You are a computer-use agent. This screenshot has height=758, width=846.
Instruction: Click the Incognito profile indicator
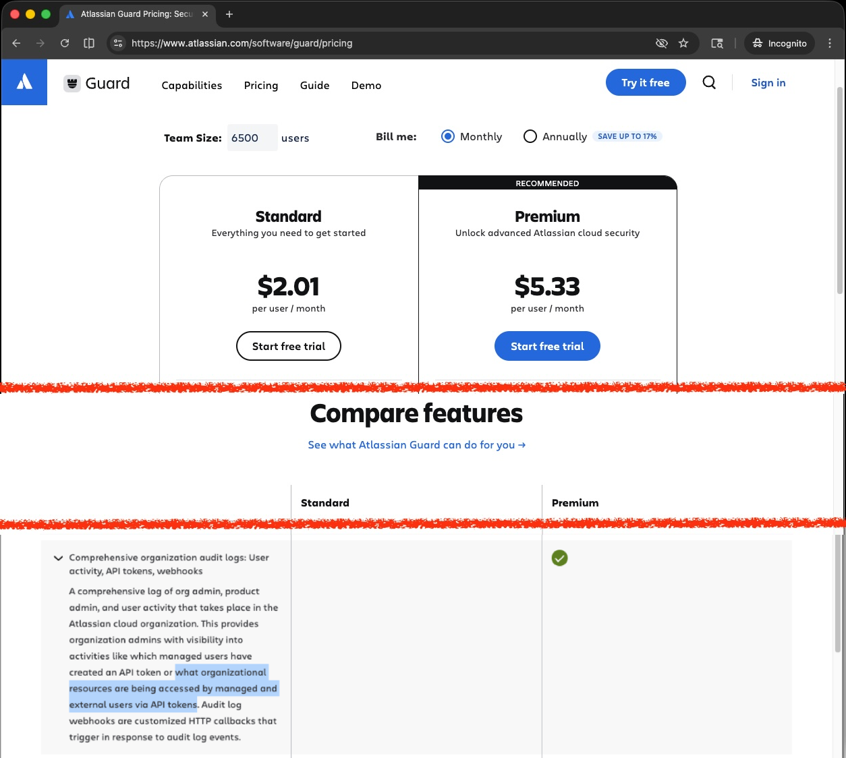(780, 43)
